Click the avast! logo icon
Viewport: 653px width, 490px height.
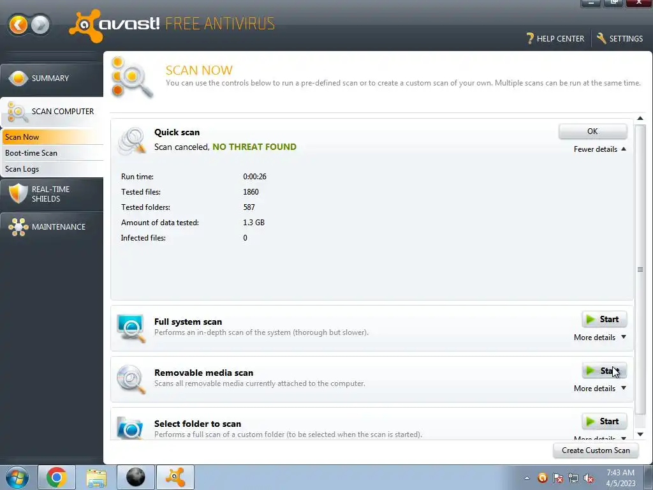[86, 26]
